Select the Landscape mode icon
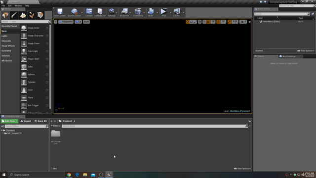This screenshot has height=178, width=316. tap(23, 15)
